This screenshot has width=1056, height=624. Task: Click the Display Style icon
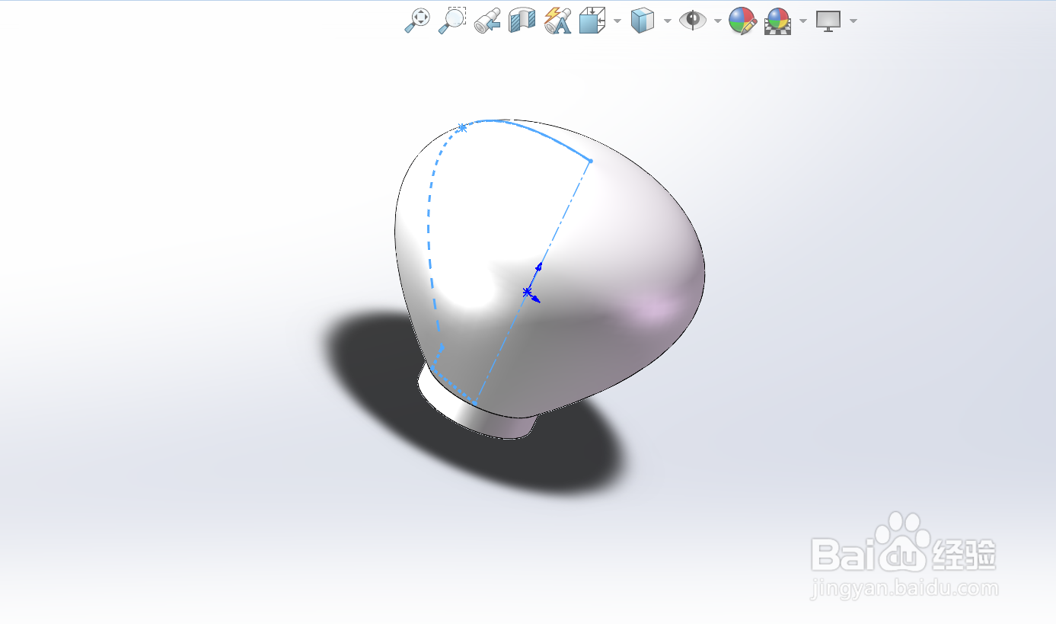pyautogui.click(x=643, y=20)
